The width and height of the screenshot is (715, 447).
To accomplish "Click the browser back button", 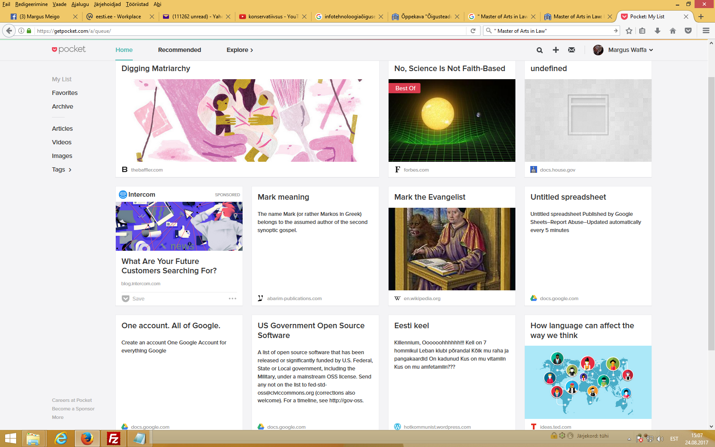I will click(x=9, y=31).
